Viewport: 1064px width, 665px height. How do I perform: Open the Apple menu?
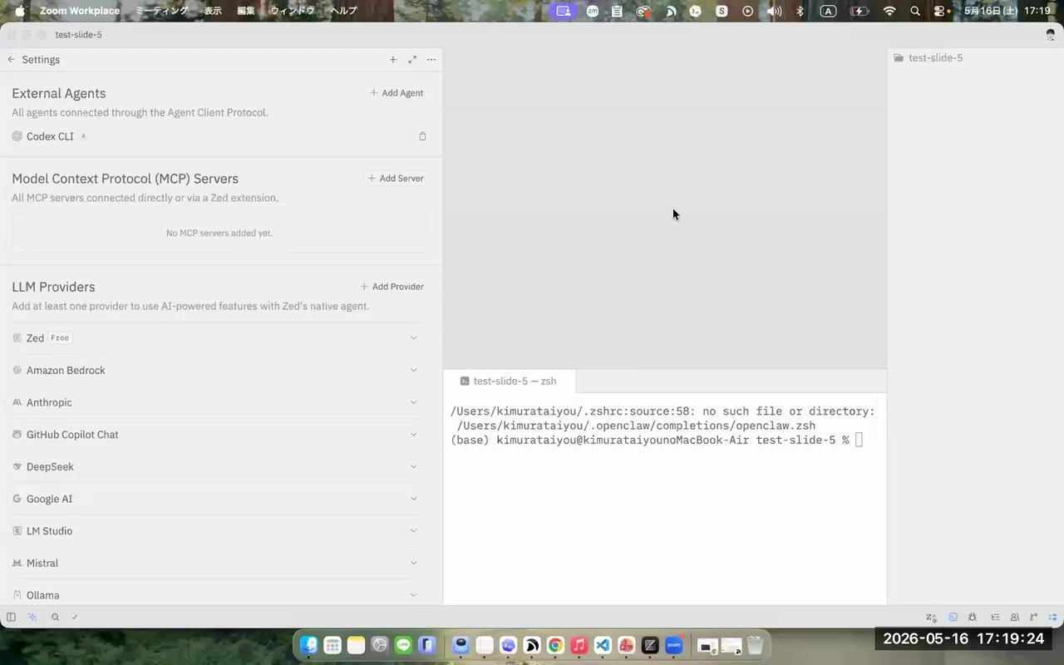click(x=20, y=11)
